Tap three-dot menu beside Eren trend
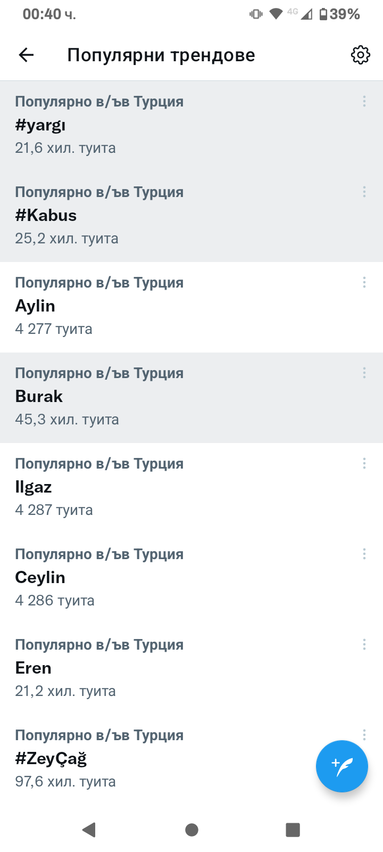Screen dimensions: 383x852 [364, 644]
